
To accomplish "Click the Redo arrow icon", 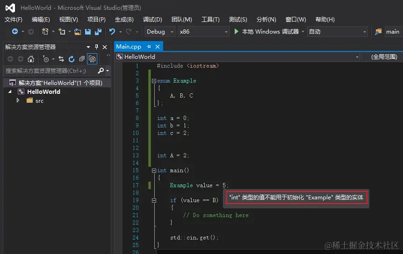I will 129,32.
